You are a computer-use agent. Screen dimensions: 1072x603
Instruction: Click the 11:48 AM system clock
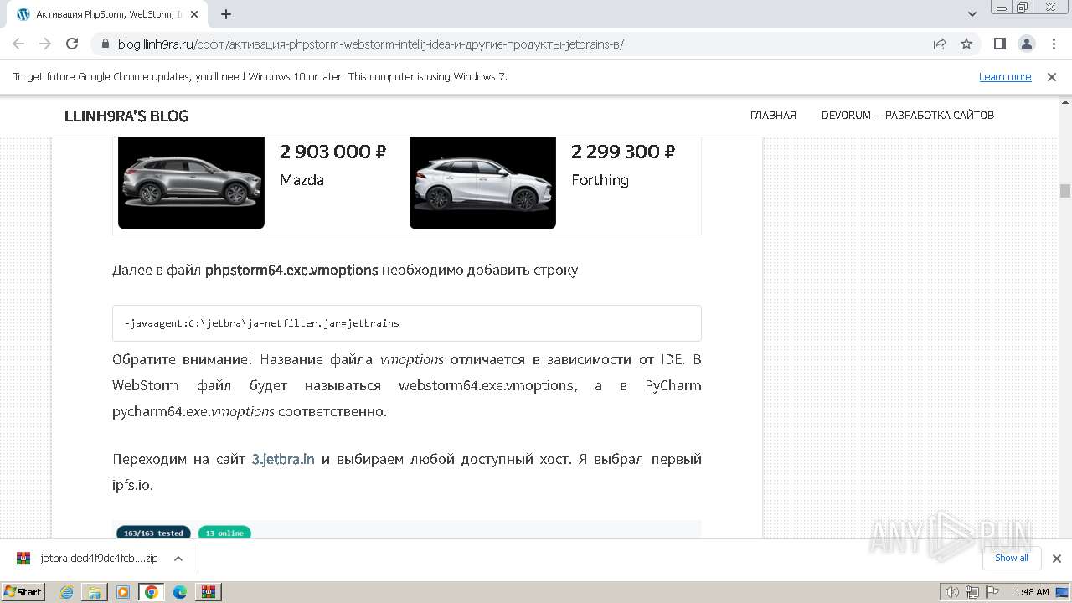coord(1029,592)
